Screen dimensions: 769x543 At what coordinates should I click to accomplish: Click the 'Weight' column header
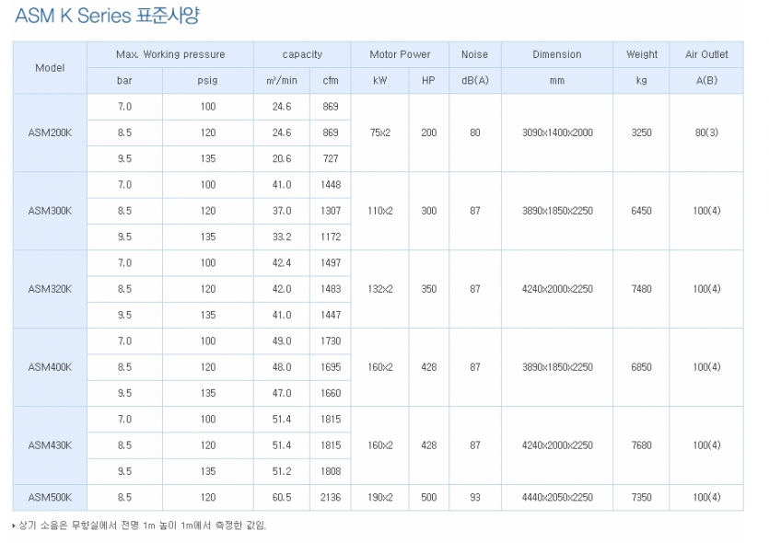642,54
